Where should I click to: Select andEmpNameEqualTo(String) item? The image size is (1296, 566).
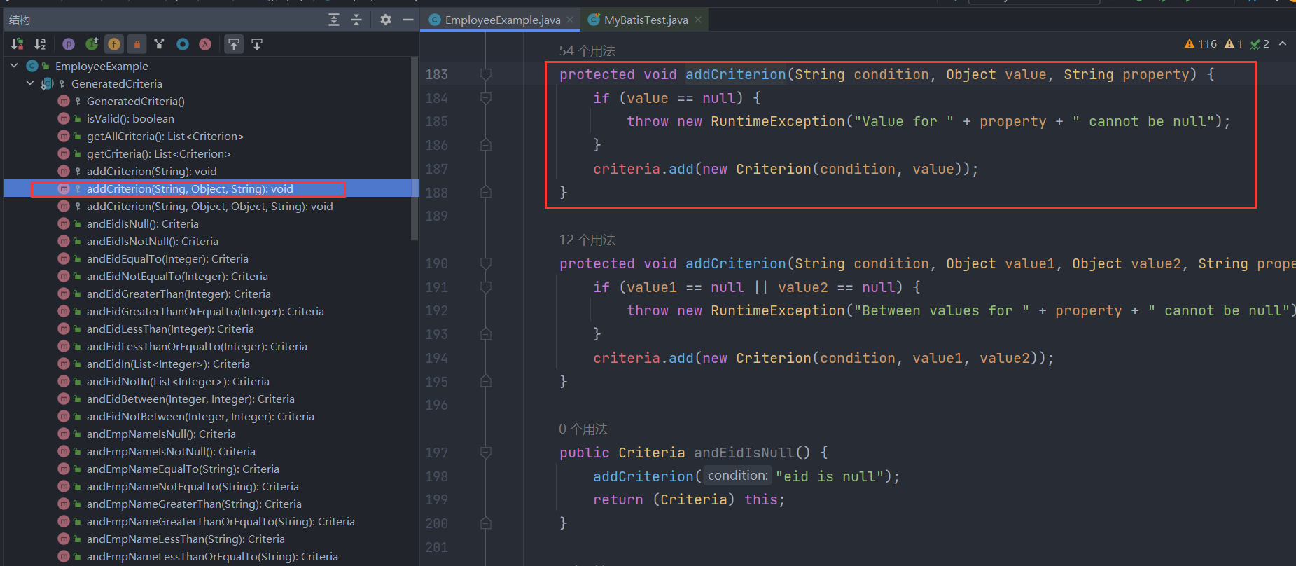(183, 469)
